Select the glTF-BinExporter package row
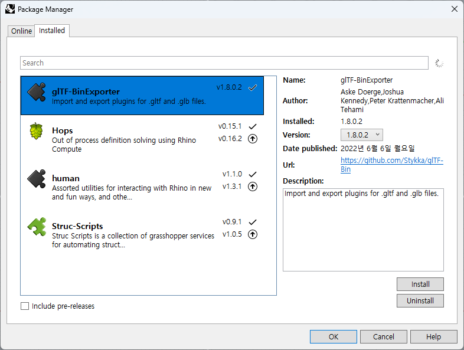The image size is (464, 350). coord(142,96)
